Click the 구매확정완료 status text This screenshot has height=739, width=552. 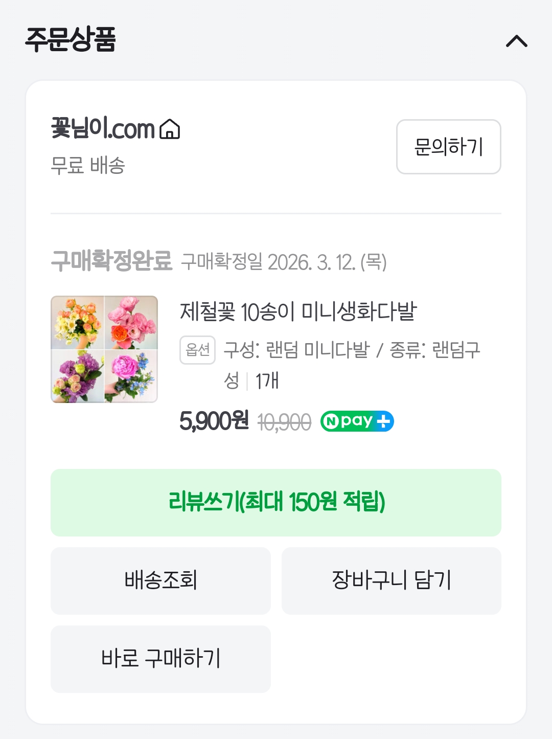point(111,261)
